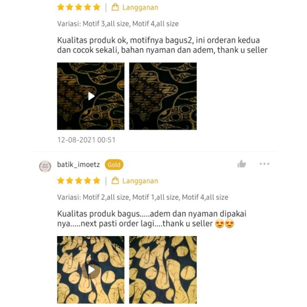Open the three-dots menu on batik_imoetz review
This screenshot has height=307, width=307.
(264, 164)
